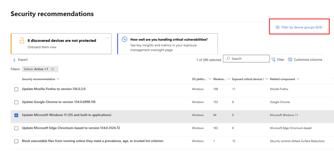Open Block executable files recommendation
This screenshot has width=334, height=151.
click(x=93, y=141)
